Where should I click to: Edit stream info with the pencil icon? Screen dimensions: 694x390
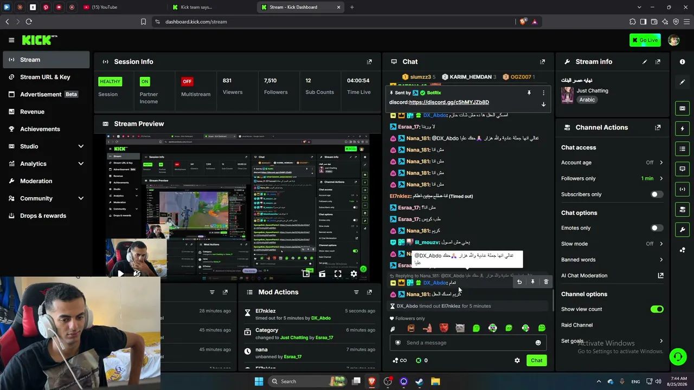point(645,62)
